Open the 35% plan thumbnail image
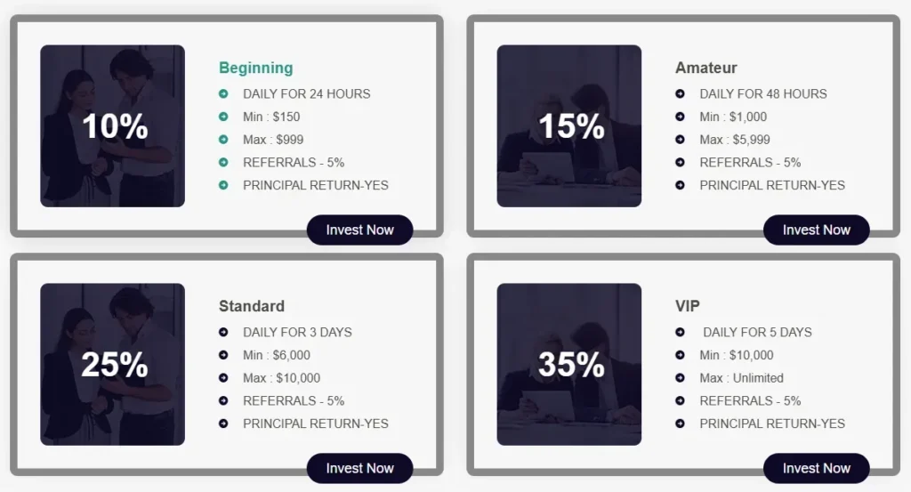 (568, 364)
